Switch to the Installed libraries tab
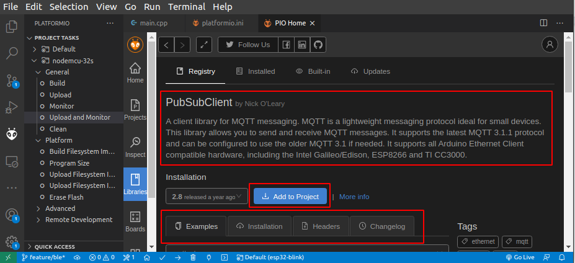575x263 pixels. click(x=256, y=71)
